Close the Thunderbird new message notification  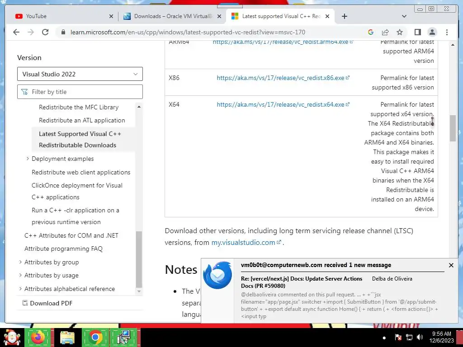click(x=451, y=265)
